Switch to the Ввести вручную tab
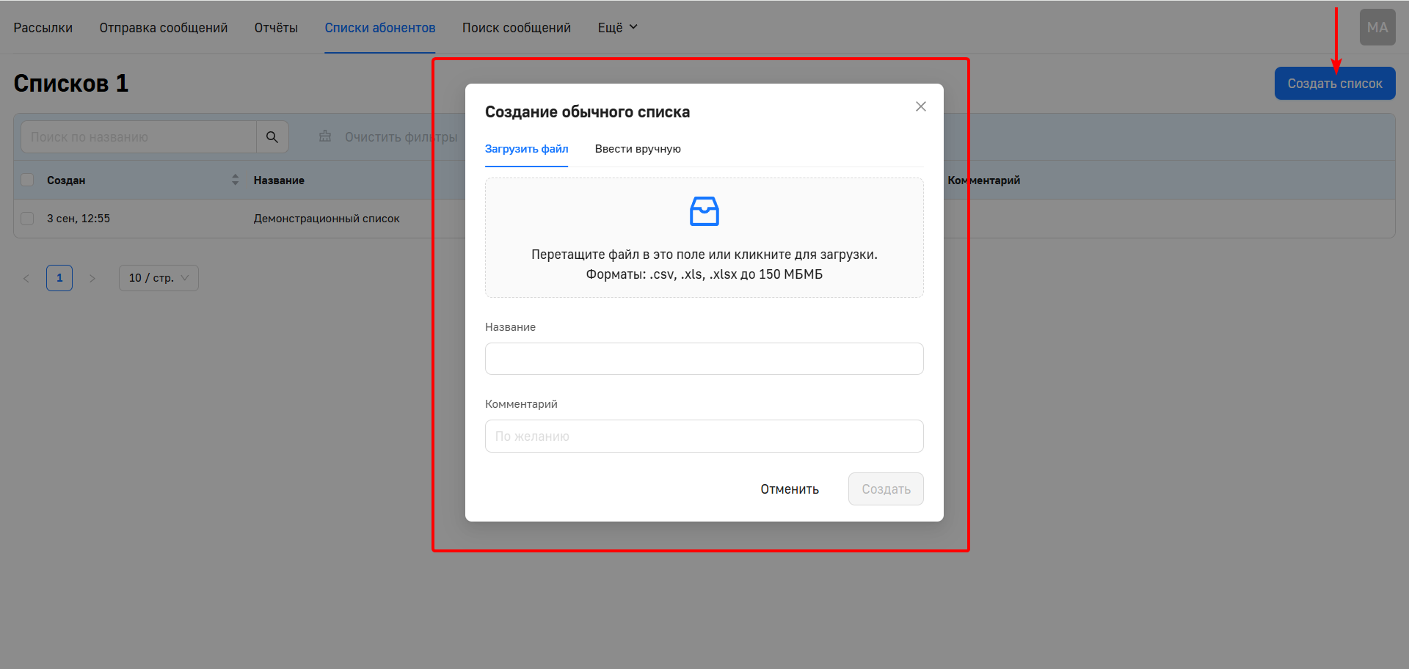This screenshot has width=1409, height=669. 638,148
